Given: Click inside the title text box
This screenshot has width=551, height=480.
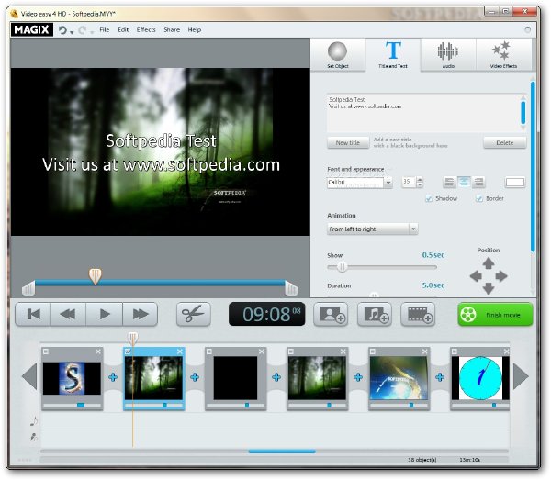Looking at the screenshot, I should 423,113.
